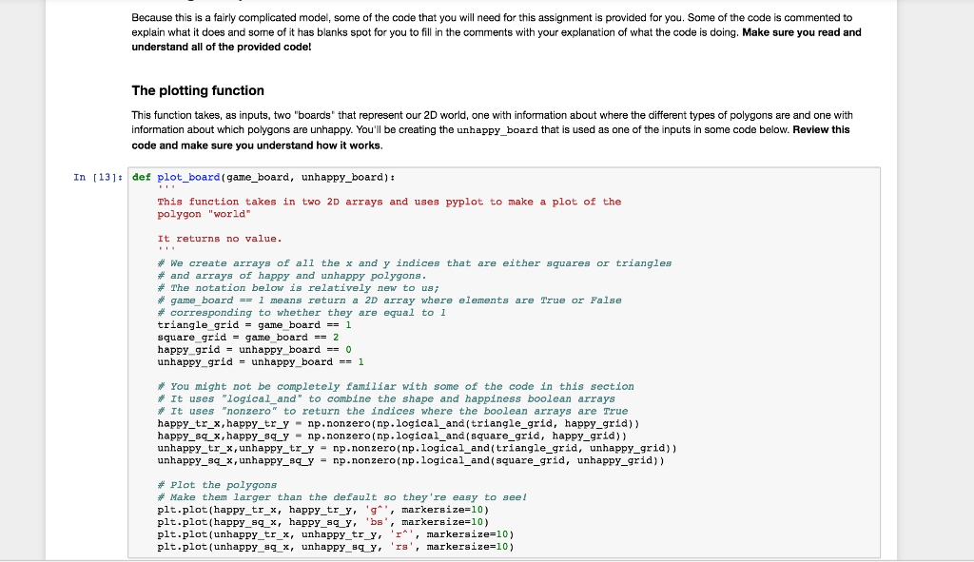Click the line 'triangle_grid = game_board == 1'
The width and height of the screenshot is (974, 562).
point(254,325)
